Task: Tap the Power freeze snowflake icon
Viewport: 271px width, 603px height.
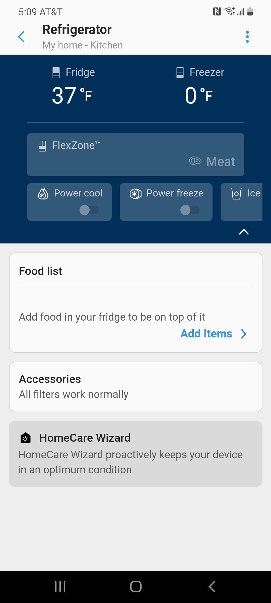Action: 135,194
